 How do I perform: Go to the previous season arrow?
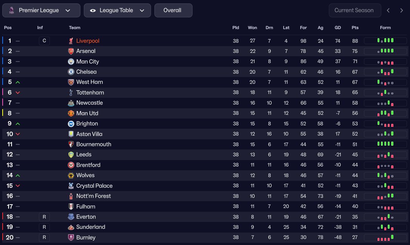(x=388, y=11)
